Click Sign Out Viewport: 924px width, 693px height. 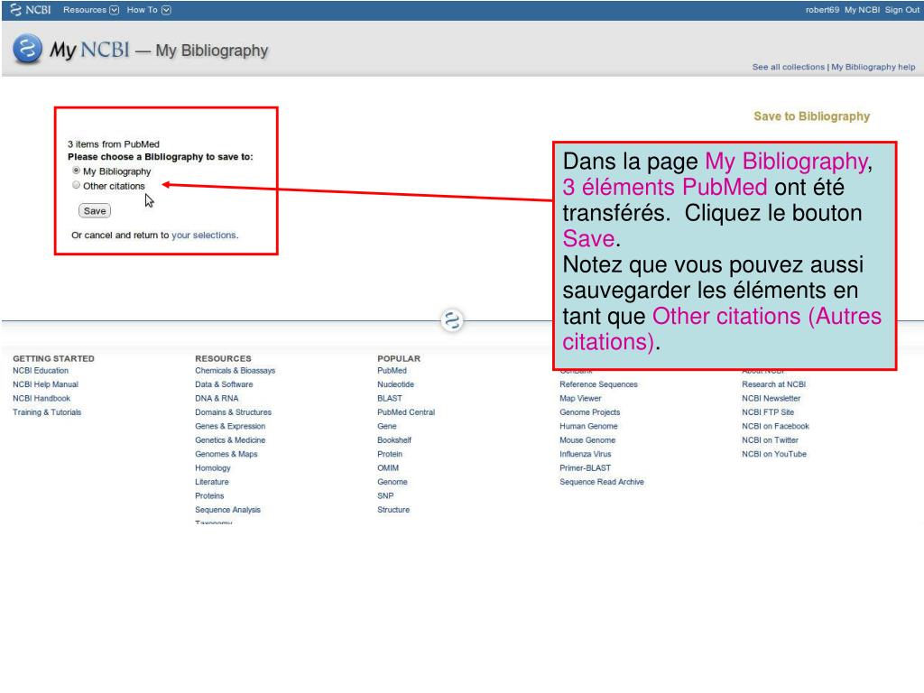(x=901, y=9)
